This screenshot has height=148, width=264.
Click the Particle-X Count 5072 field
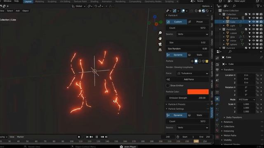click(x=187, y=28)
